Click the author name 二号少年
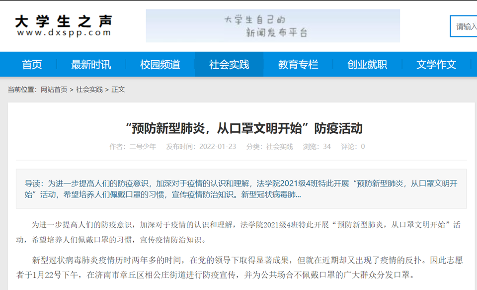This screenshot has height=290, width=477. pos(143,147)
